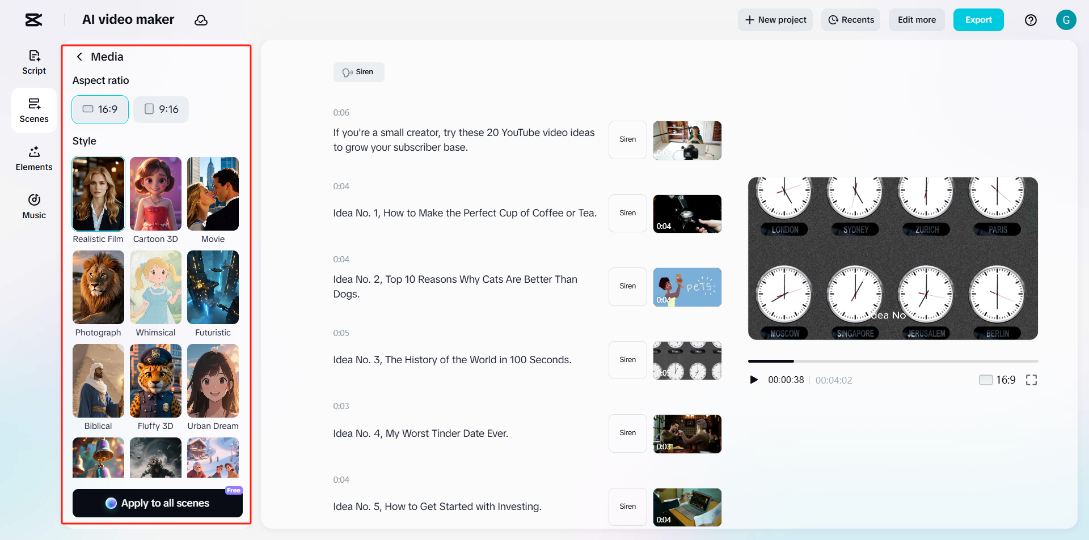Edit the 'If you're a small creator' text

pos(464,140)
